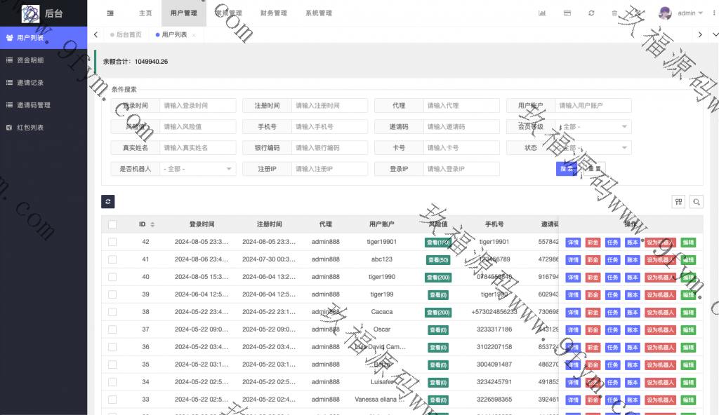Sort table by the ID column arrows
Screen dimensions: 719x415
[x=152, y=224]
